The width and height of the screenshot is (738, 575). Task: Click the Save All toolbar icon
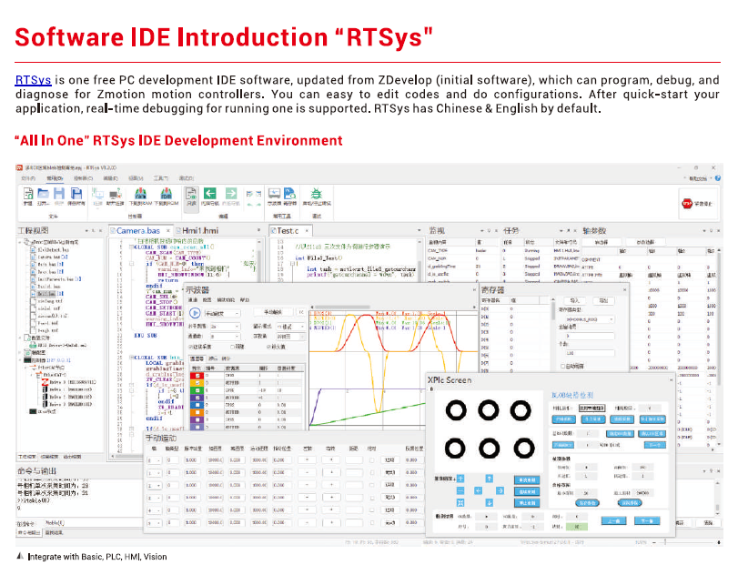point(77,194)
